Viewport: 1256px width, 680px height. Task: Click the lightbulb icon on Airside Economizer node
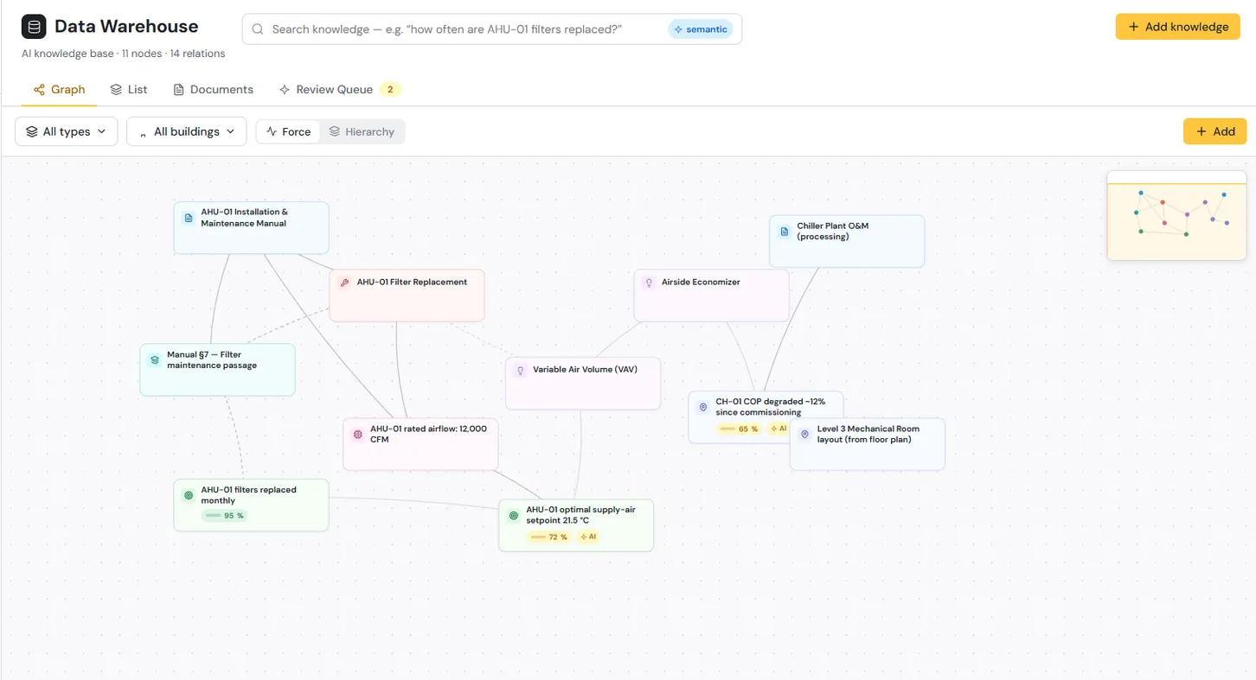649,283
